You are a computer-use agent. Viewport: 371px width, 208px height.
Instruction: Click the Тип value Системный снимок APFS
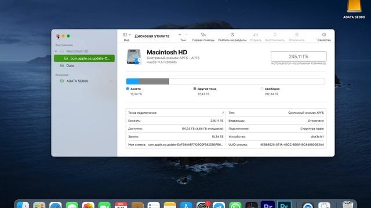coord(305,113)
